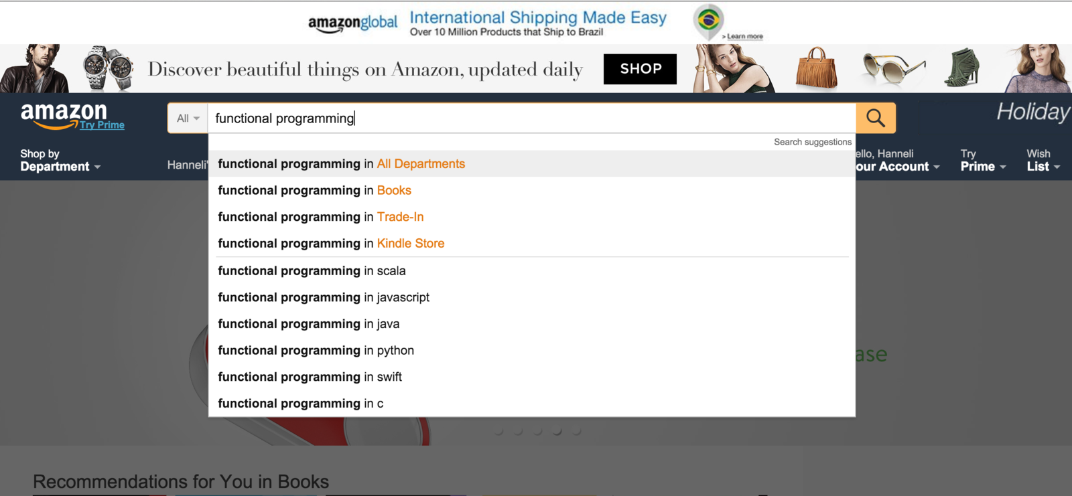Choose functional programming in scala suggestion

point(532,271)
